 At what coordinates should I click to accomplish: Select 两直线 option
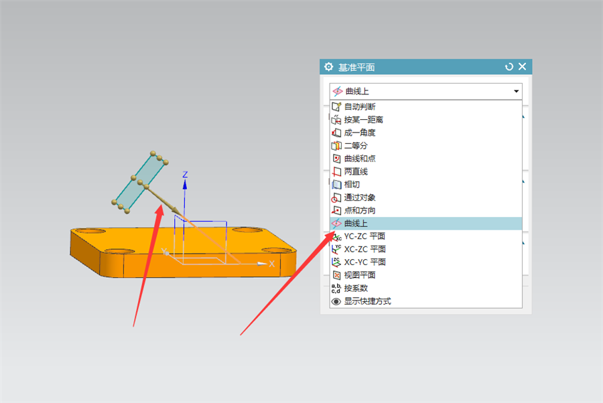(425, 172)
